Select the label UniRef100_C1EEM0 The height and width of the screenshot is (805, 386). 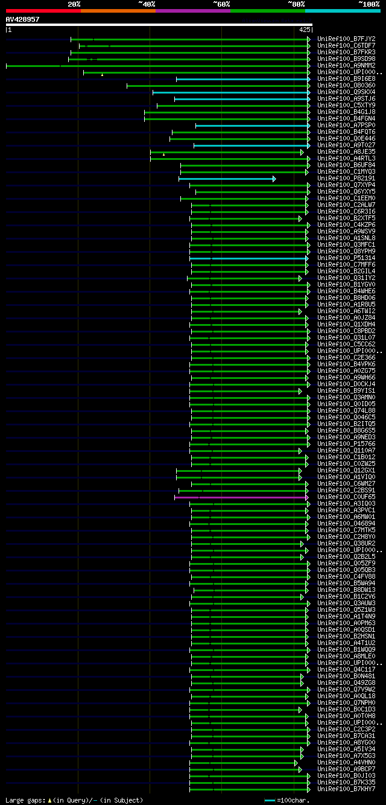[x=346, y=199]
